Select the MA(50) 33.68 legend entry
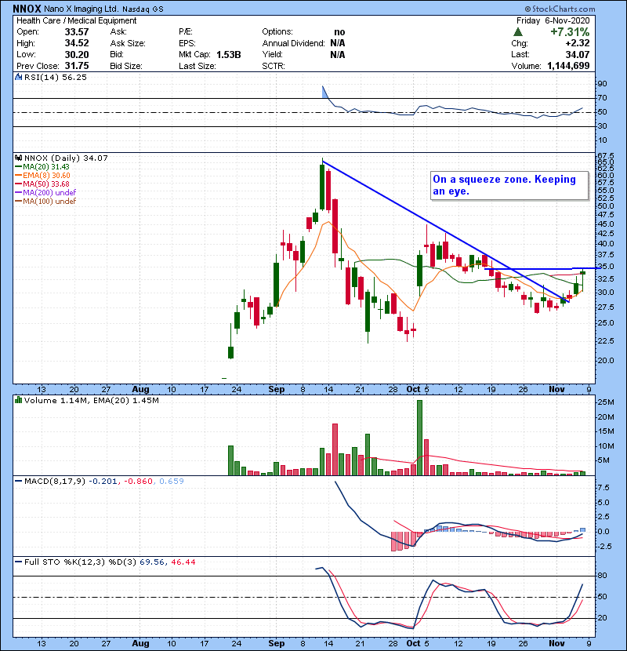 42,184
